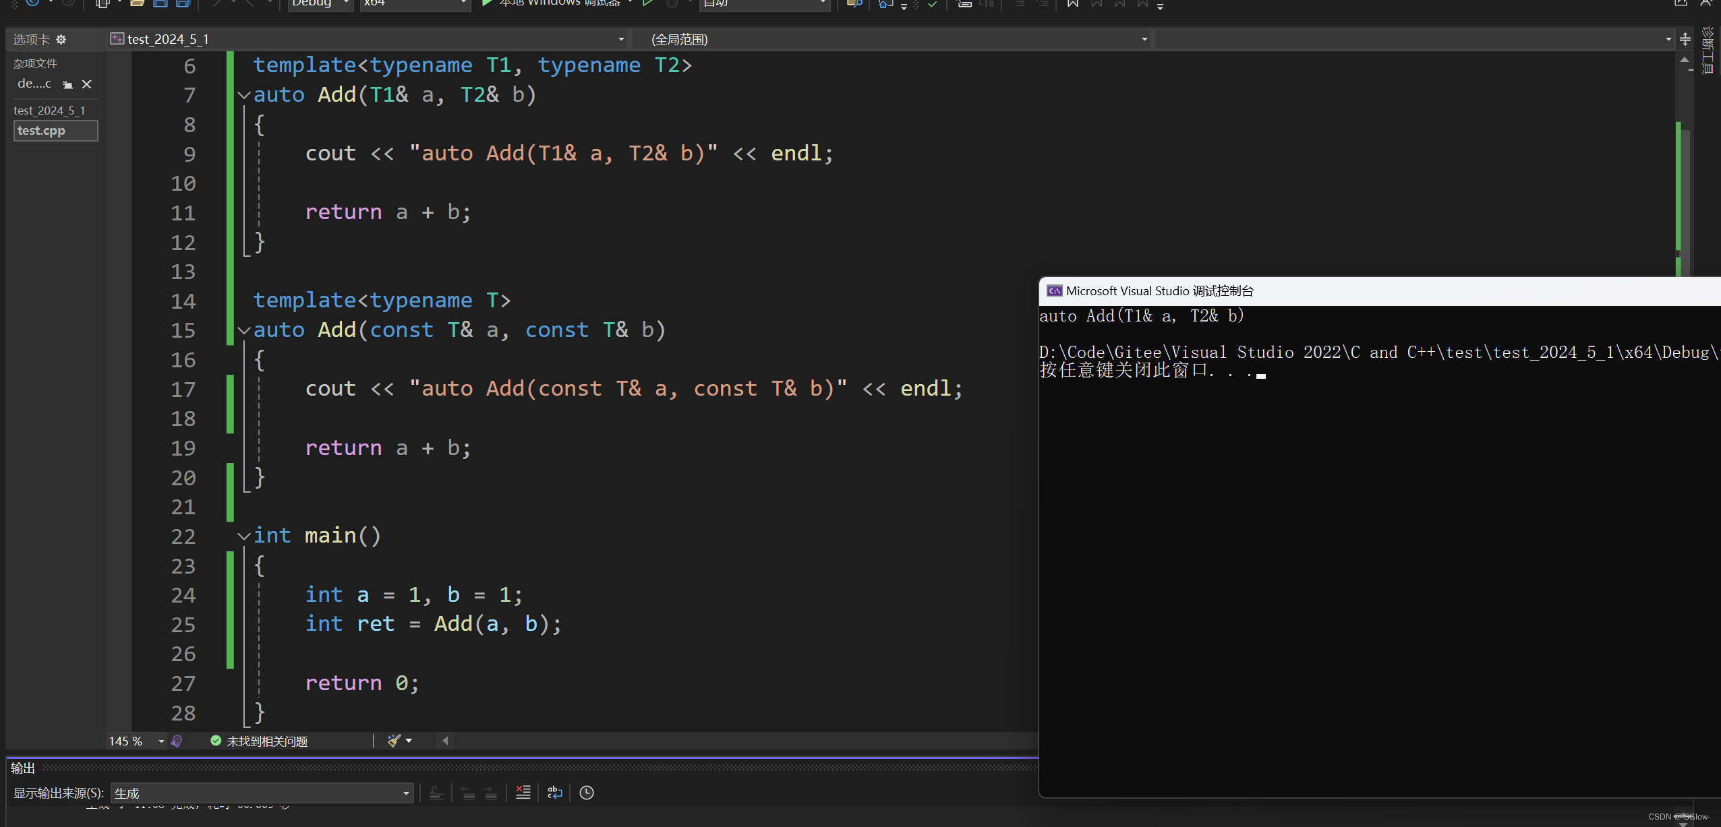
Task: Open the 145 % zoom dropdown
Action: click(161, 741)
